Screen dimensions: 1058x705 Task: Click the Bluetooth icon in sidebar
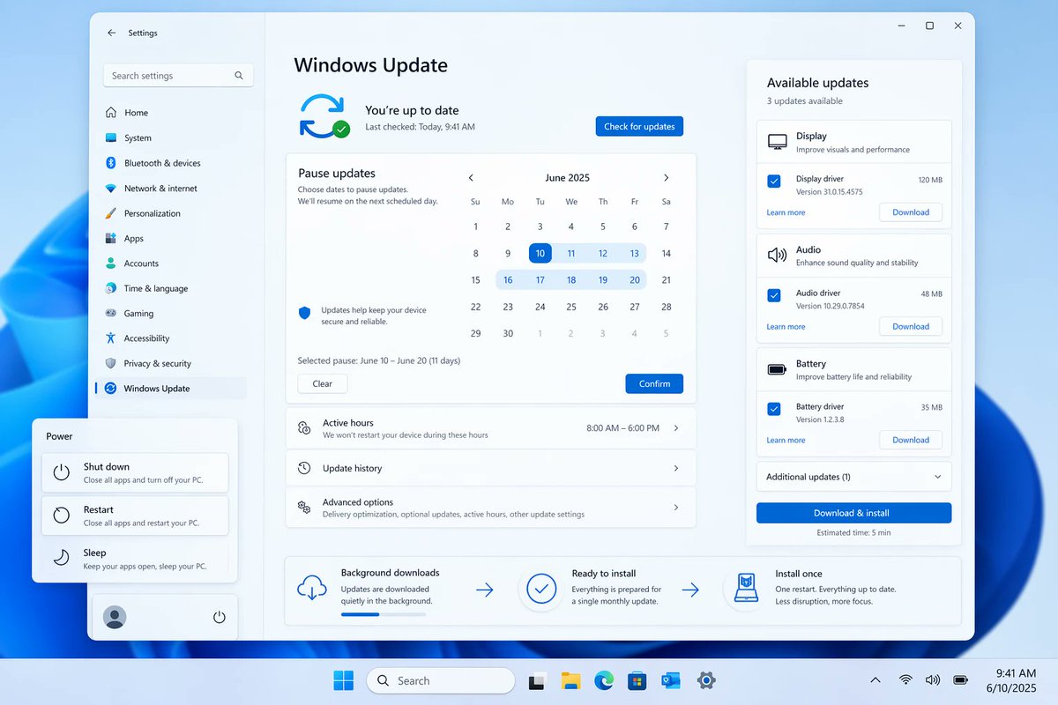coord(111,163)
